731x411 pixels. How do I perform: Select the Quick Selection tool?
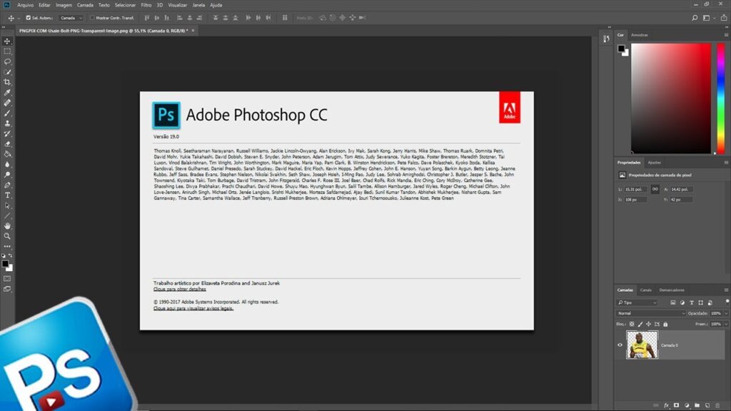pyautogui.click(x=7, y=72)
